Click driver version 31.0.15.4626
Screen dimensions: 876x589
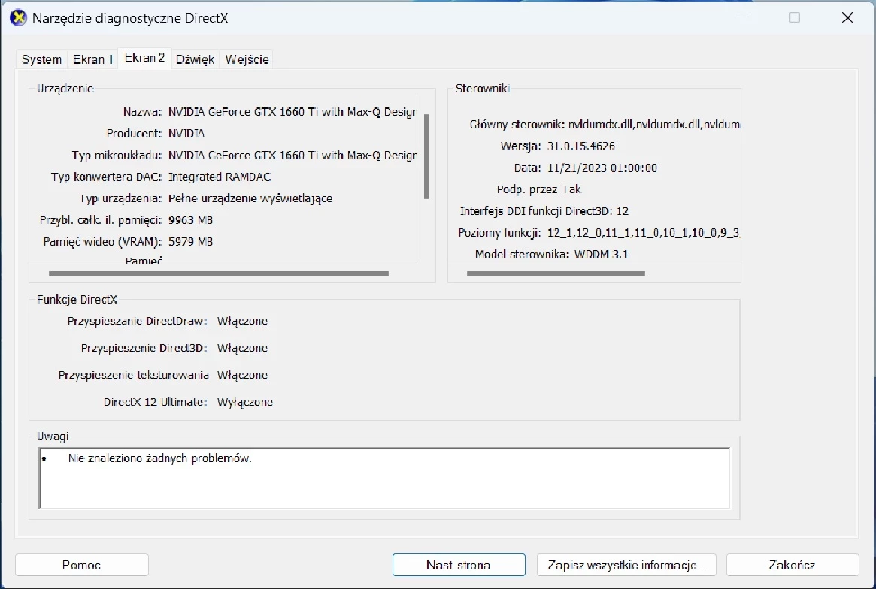click(581, 146)
